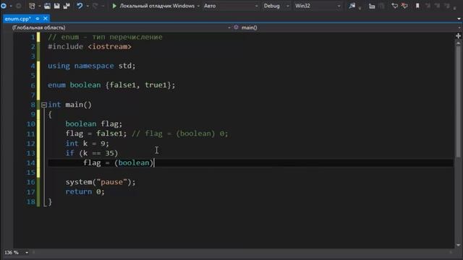Click the Find toolbar overflow arrow
This screenshot has height=260, width=463.
click(360, 7)
